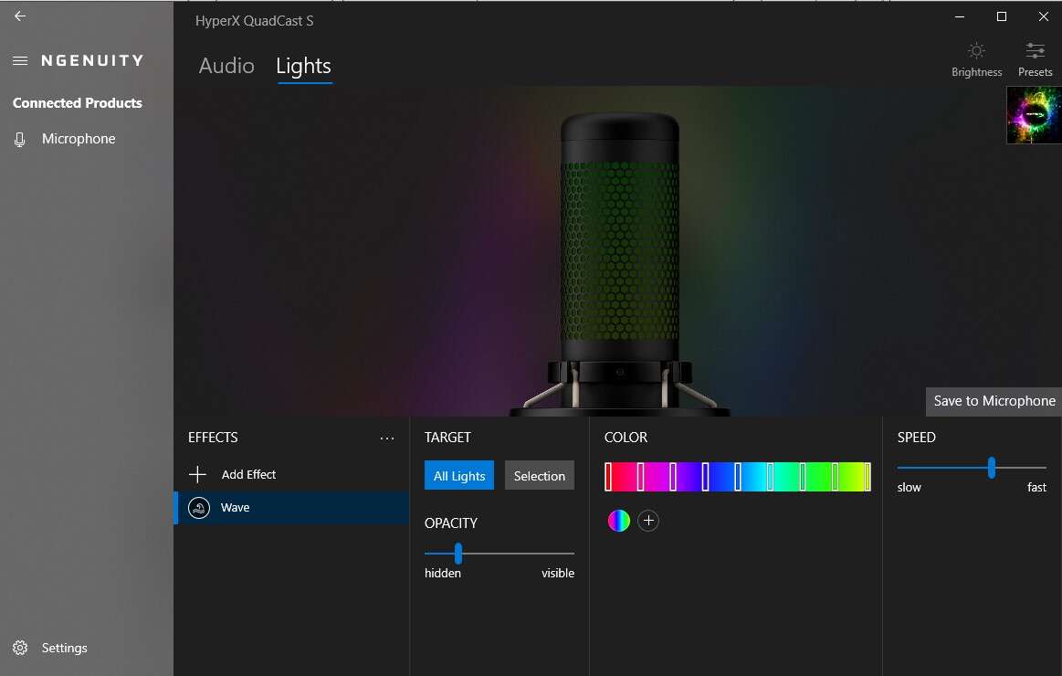Click the Wave effect icon
The image size is (1062, 676).
coord(199,508)
